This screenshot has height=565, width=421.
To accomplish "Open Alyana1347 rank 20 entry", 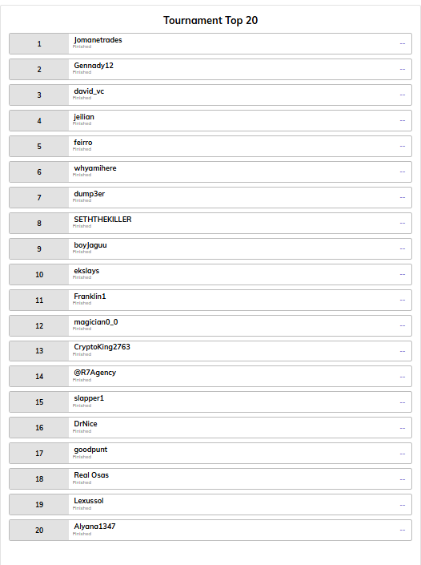I will click(210, 530).
